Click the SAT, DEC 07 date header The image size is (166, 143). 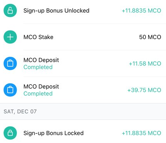point(20,111)
